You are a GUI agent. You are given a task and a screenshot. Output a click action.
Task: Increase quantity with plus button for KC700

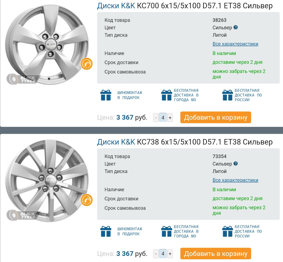170,118
